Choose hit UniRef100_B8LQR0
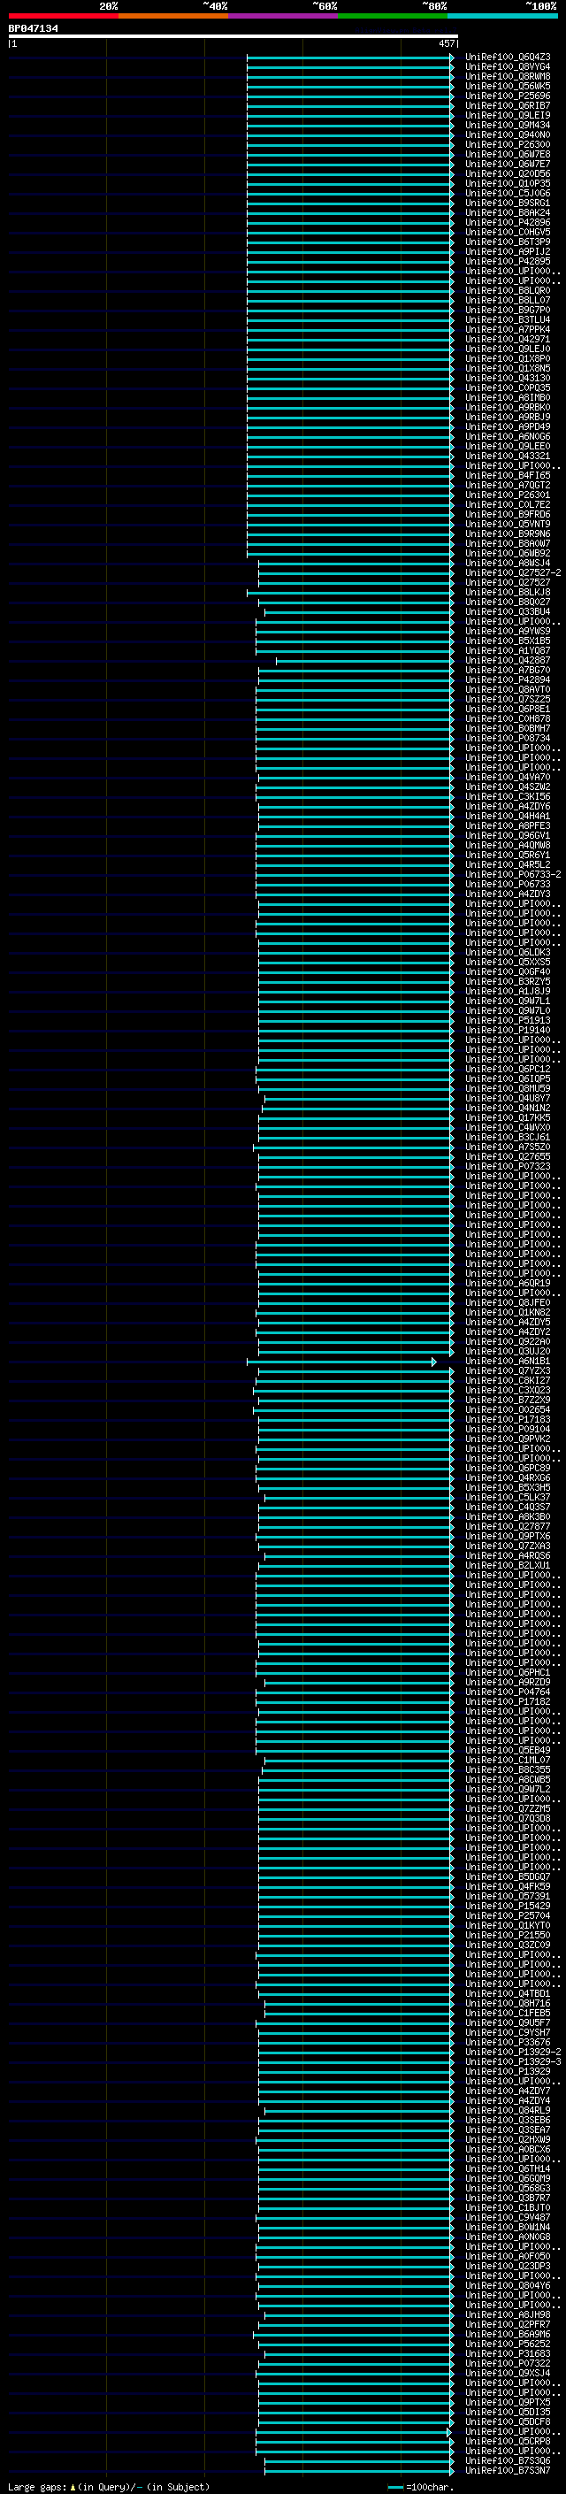 pyautogui.click(x=508, y=290)
